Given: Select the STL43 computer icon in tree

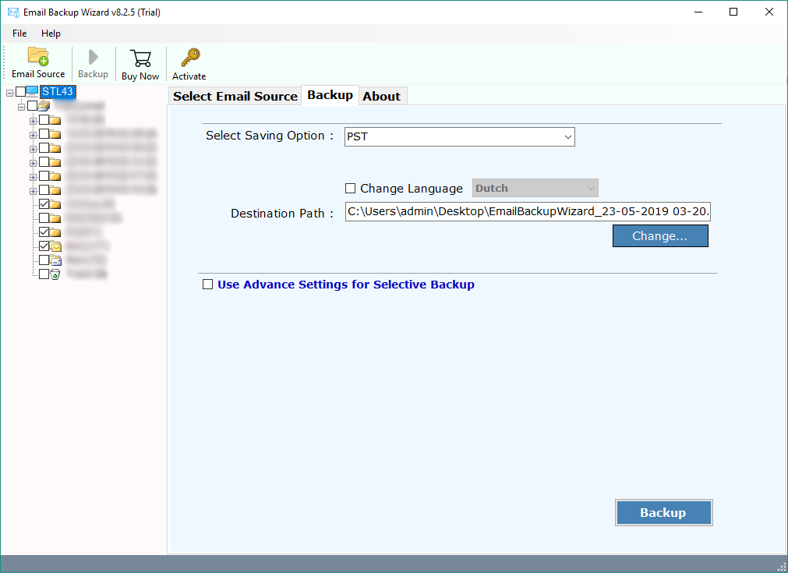Looking at the screenshot, I should pyautogui.click(x=32, y=91).
